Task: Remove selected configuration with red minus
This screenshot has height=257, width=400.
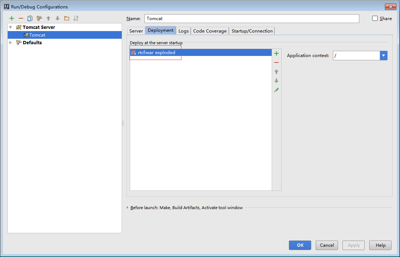Action: [21, 18]
